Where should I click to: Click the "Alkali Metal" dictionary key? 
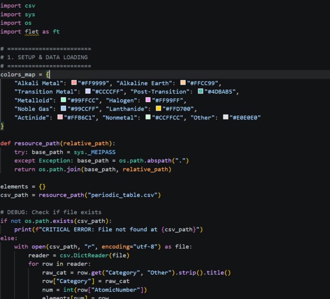[x=39, y=83]
